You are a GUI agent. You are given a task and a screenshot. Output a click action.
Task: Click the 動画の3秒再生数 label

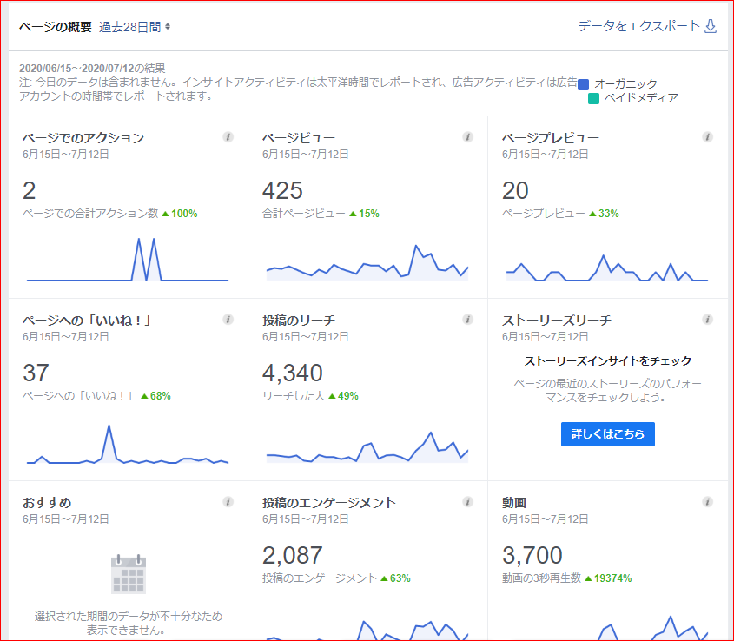tap(542, 578)
